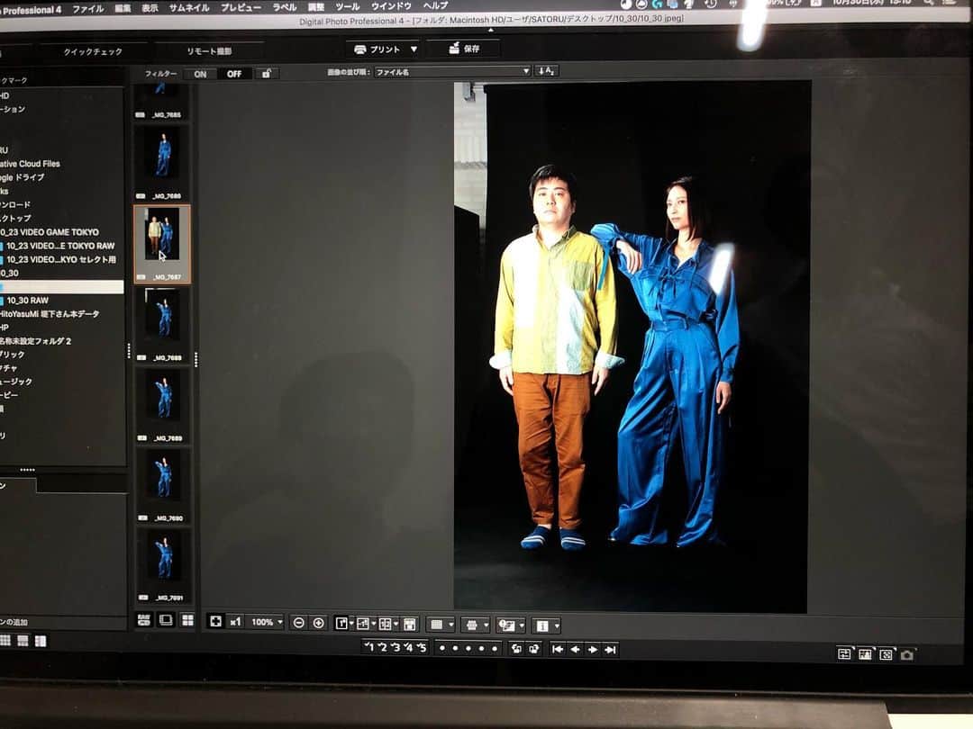Go to next image
Screen dimensions: 973x729
point(593,650)
